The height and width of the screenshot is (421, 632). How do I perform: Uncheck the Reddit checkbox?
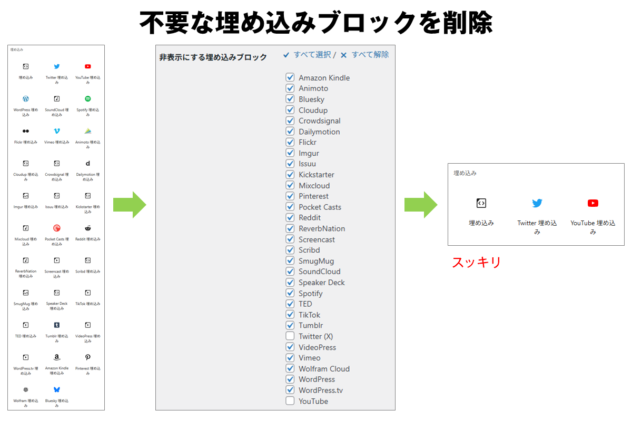(290, 217)
